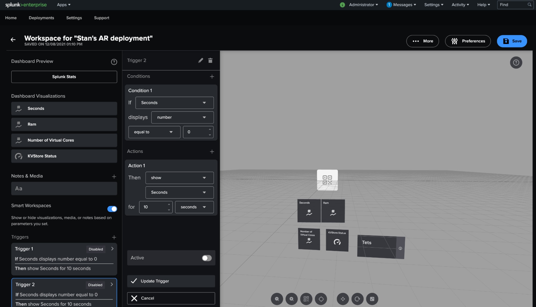
Task: Open the Then show action dropdown
Action: point(179,178)
